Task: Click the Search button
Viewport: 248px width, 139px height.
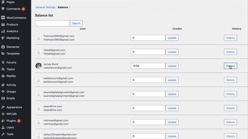Action: pyautogui.click(x=76, y=23)
